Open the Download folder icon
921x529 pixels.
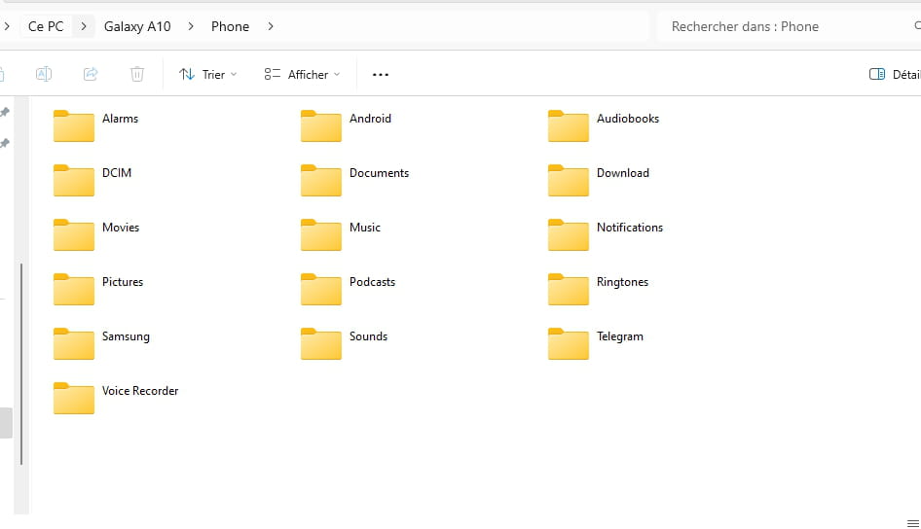(569, 181)
